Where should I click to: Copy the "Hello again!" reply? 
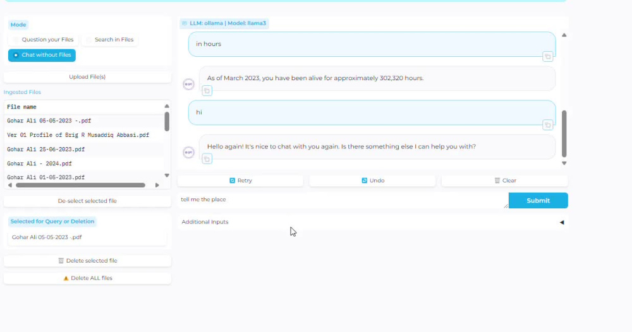click(207, 159)
